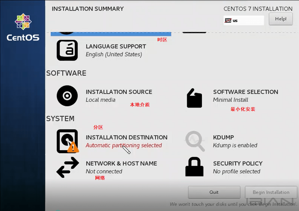The height and width of the screenshot is (211, 299).
Task: Click the keyboard layout icon beside 'us'
Action: click(x=228, y=21)
